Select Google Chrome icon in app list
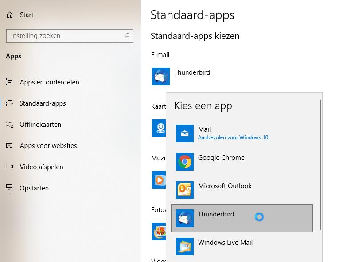The image size is (363, 262). pos(185,162)
